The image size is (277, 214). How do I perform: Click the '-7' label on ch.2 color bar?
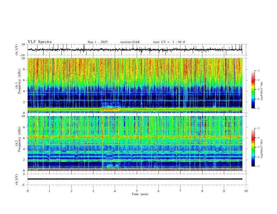[x=258, y=166]
